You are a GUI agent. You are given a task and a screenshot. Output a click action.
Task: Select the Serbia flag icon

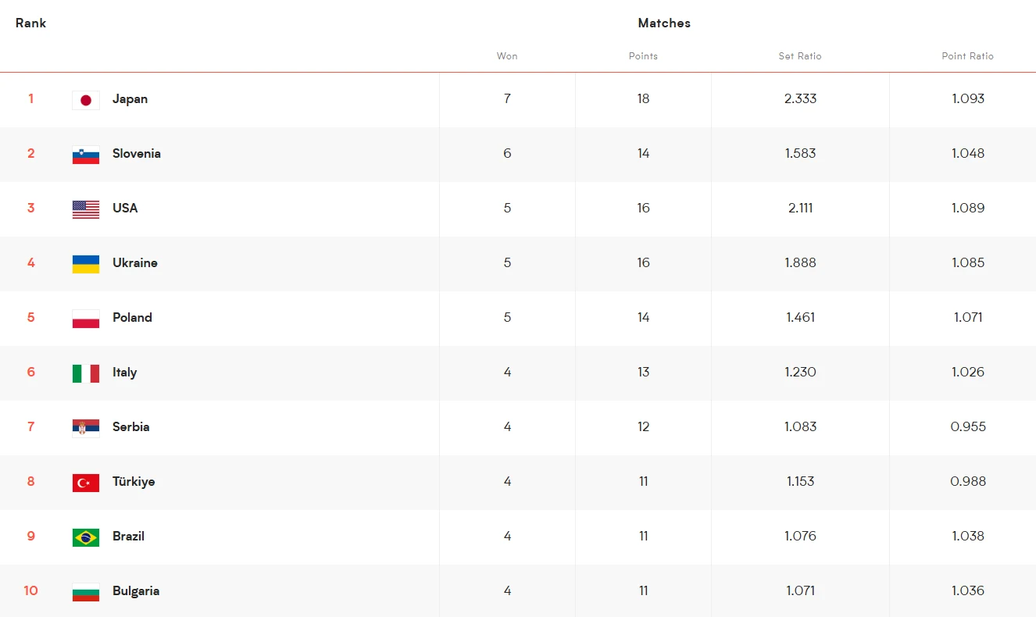[x=86, y=428]
